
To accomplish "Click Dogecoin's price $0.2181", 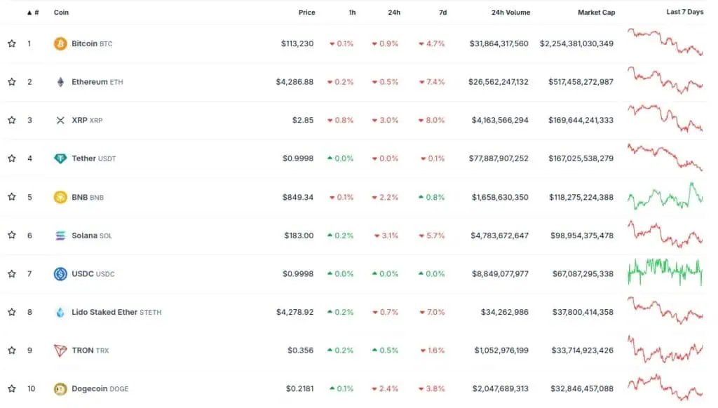I will [x=300, y=389].
